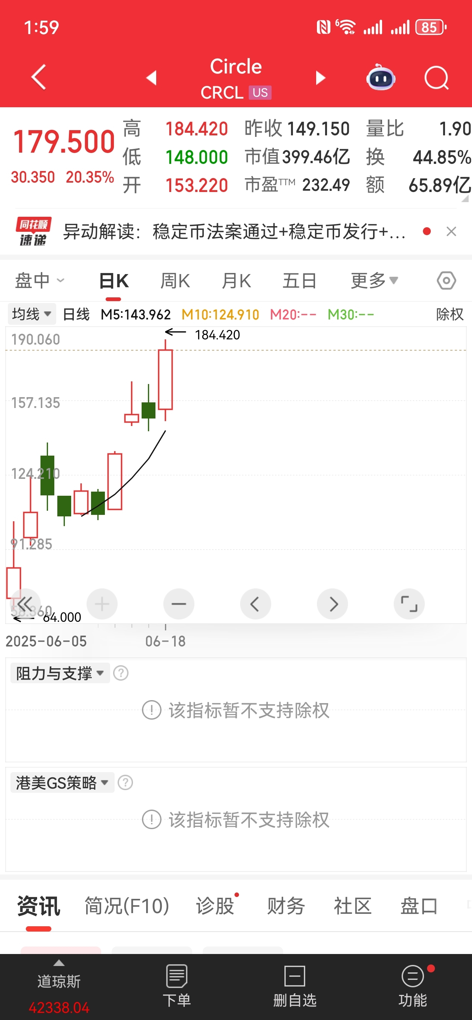472x1020 pixels.
Task: Switch to 周K tab
Action: pyautogui.click(x=175, y=281)
